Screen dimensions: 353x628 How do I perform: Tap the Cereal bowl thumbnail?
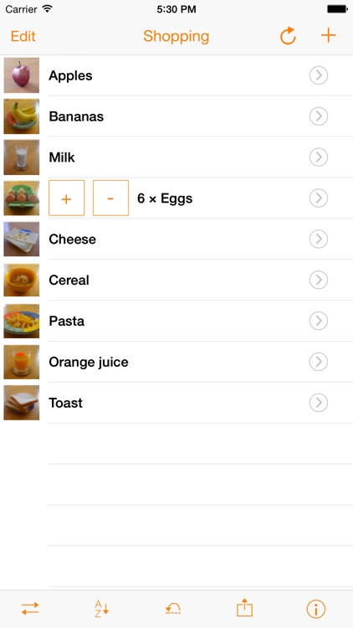click(22, 280)
